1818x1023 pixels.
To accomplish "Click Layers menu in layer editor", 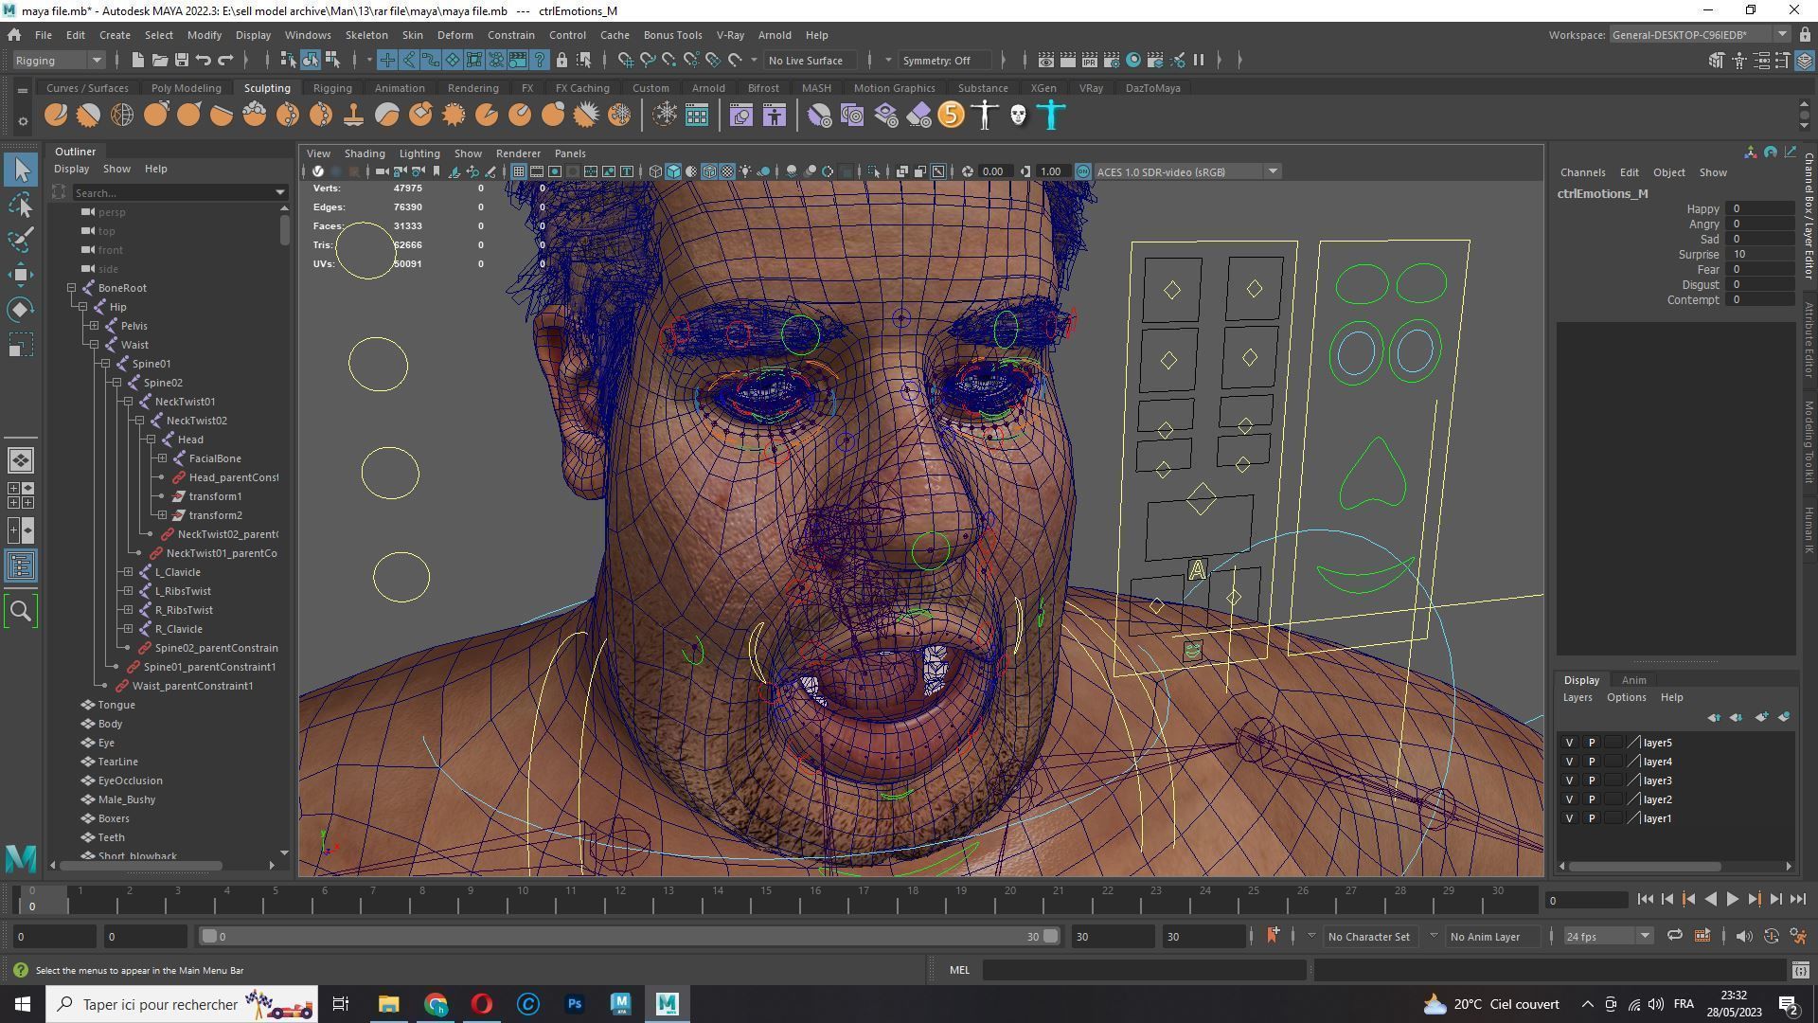I will tap(1577, 697).
